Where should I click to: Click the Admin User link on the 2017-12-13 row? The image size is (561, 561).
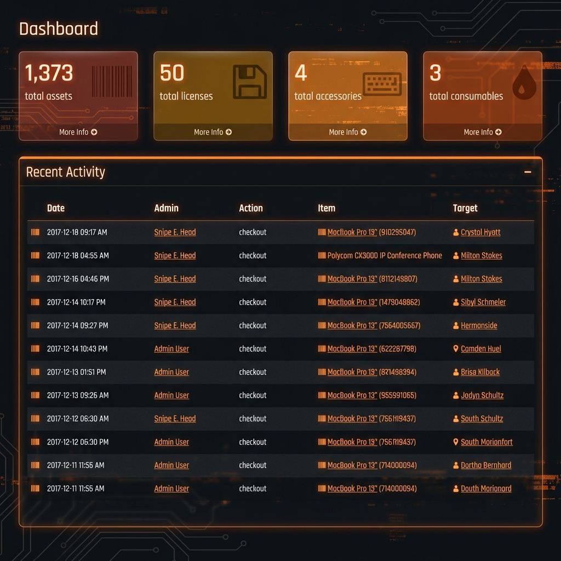pyautogui.click(x=171, y=371)
